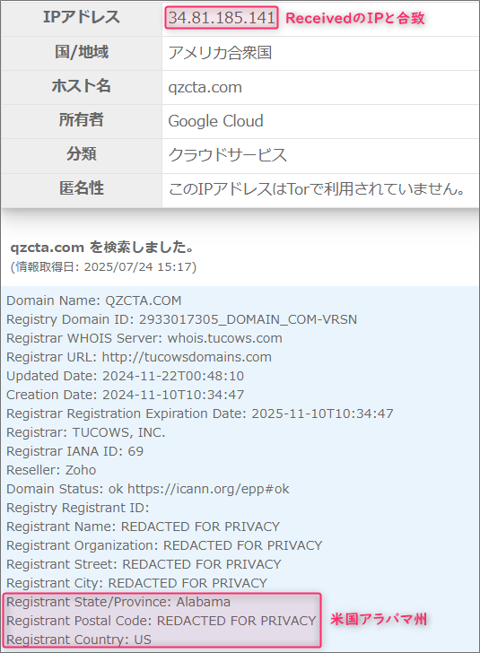Click the IPアドレス row header
This screenshot has height=653, width=480.
pyautogui.click(x=82, y=17)
